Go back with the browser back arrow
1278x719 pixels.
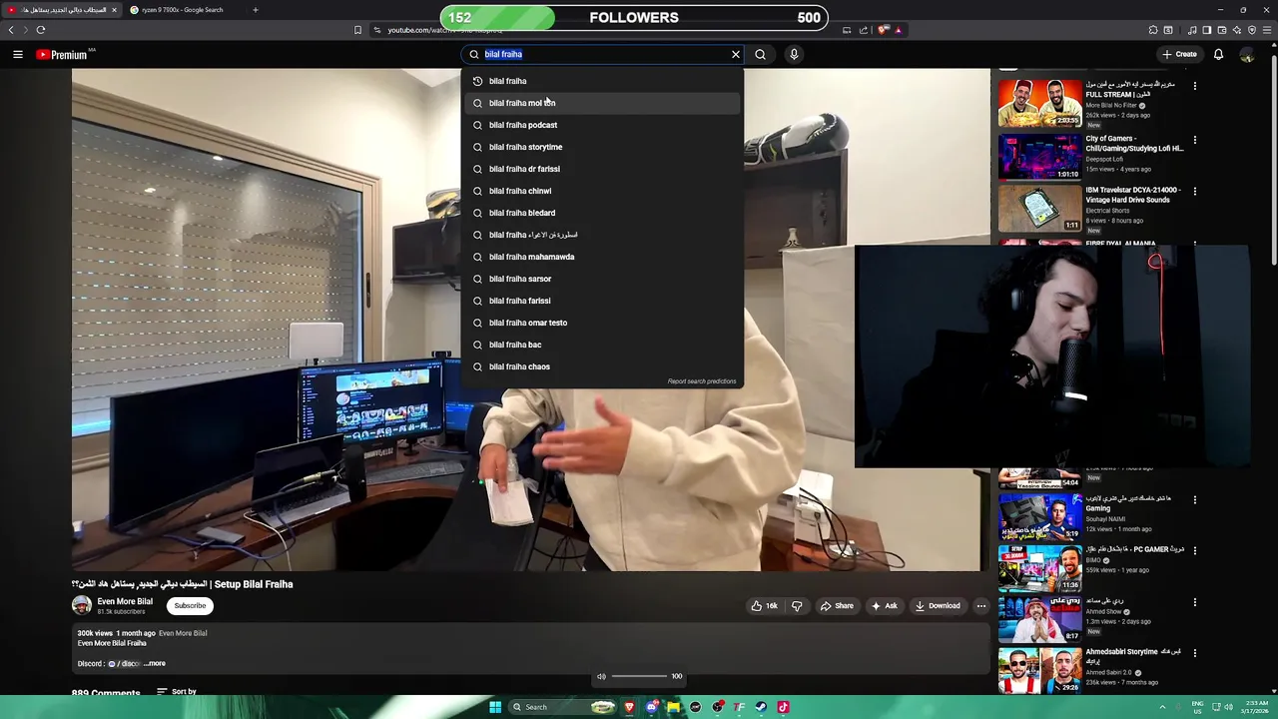[x=11, y=30]
